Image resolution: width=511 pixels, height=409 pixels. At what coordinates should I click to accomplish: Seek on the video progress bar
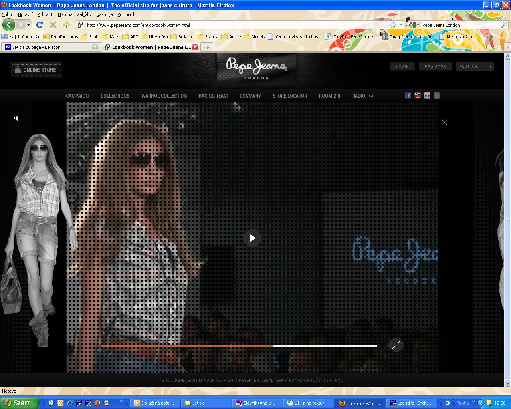click(239, 346)
